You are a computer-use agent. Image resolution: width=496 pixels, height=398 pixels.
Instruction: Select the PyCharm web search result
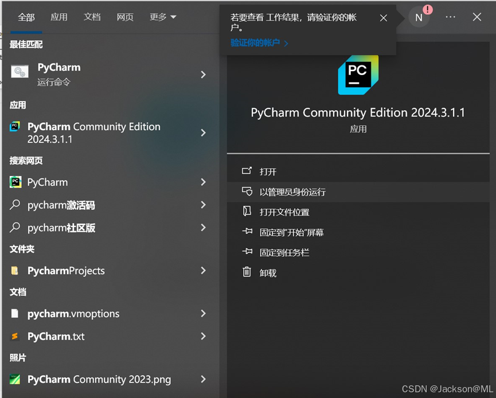tap(111, 182)
